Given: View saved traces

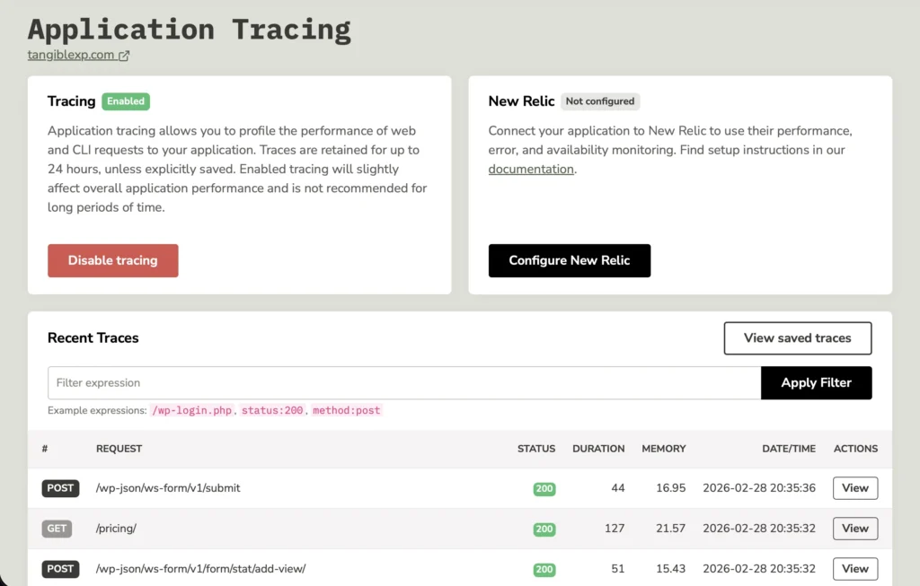Looking at the screenshot, I should click(x=797, y=338).
